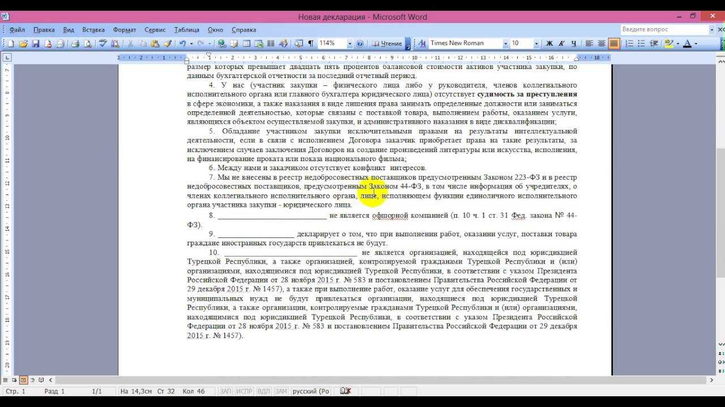Click the Copy icon
This screenshot has width=725, height=407.
[143, 44]
